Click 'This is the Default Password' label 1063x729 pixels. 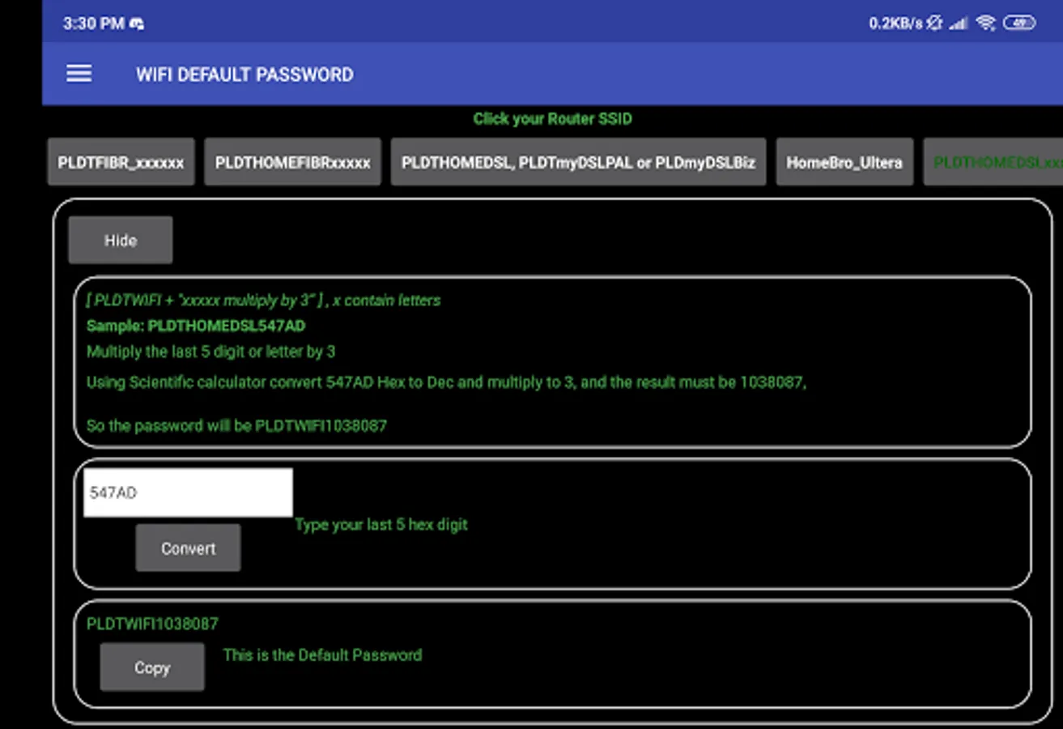(x=322, y=654)
